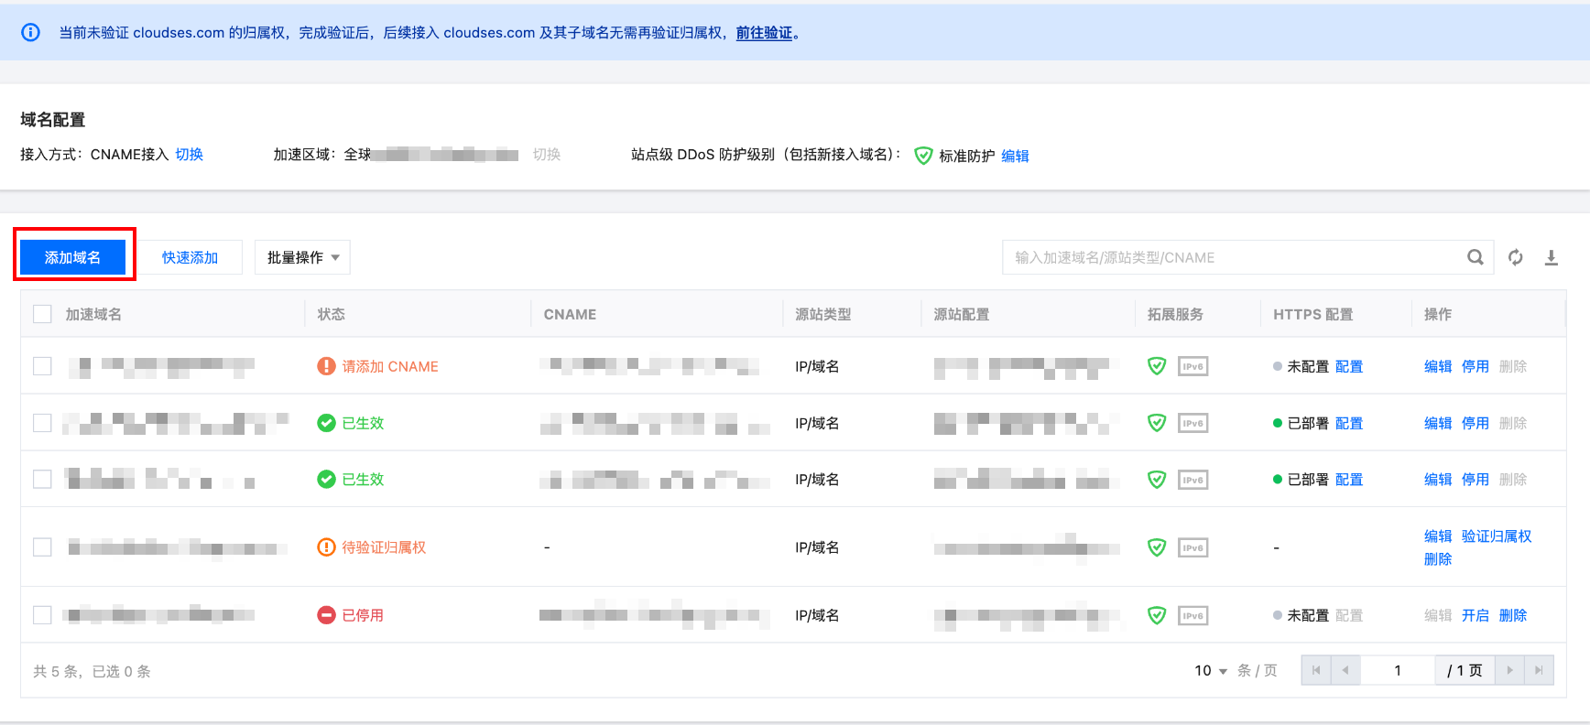Viewport: 1590px width, 725px height.
Task: Click the 加速域名 column header
Action: click(x=93, y=314)
